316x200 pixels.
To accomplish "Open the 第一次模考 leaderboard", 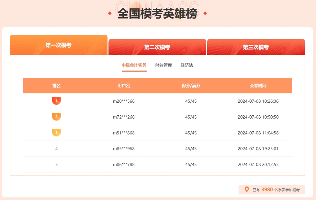I will (58, 46).
